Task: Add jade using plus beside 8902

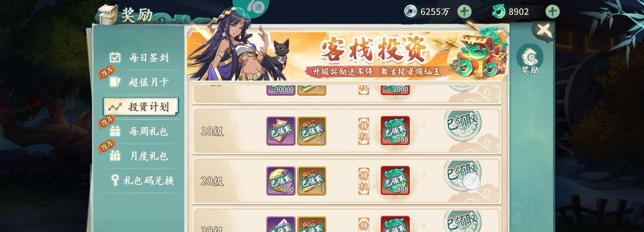Action: point(552,12)
